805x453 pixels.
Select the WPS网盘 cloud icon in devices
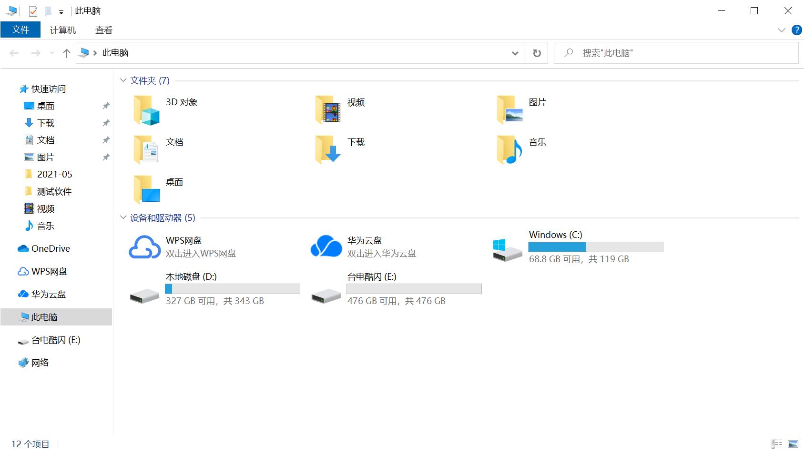pyautogui.click(x=145, y=247)
